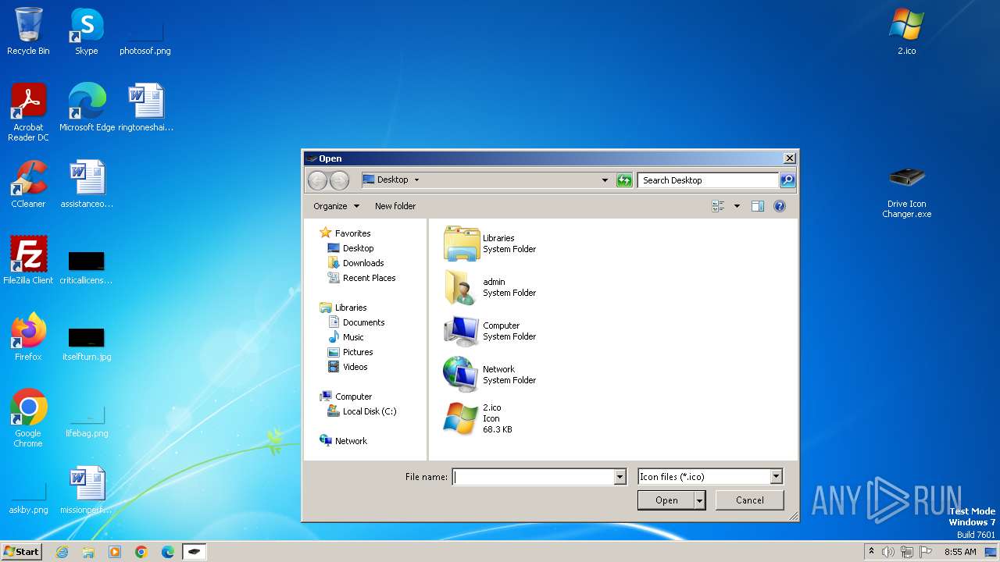Select Drive Icon Changer.exe on desktop
The width and height of the screenshot is (1000, 562).
pos(907,193)
